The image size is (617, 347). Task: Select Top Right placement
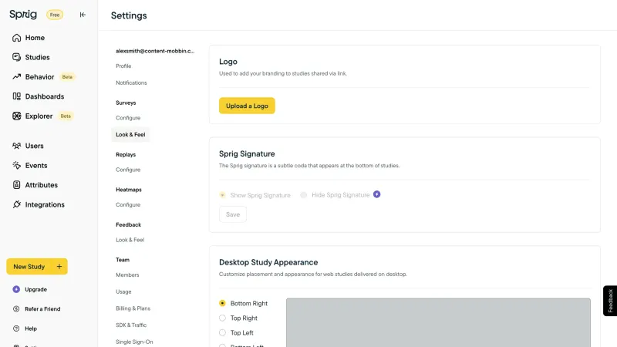point(222,318)
